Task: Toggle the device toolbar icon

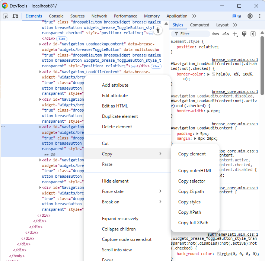Action: tap(15, 16)
